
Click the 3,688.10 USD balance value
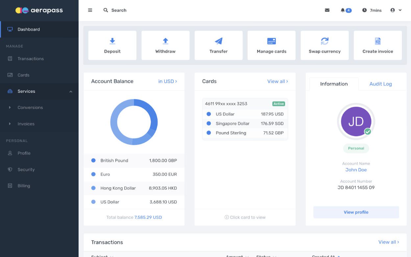(163, 202)
